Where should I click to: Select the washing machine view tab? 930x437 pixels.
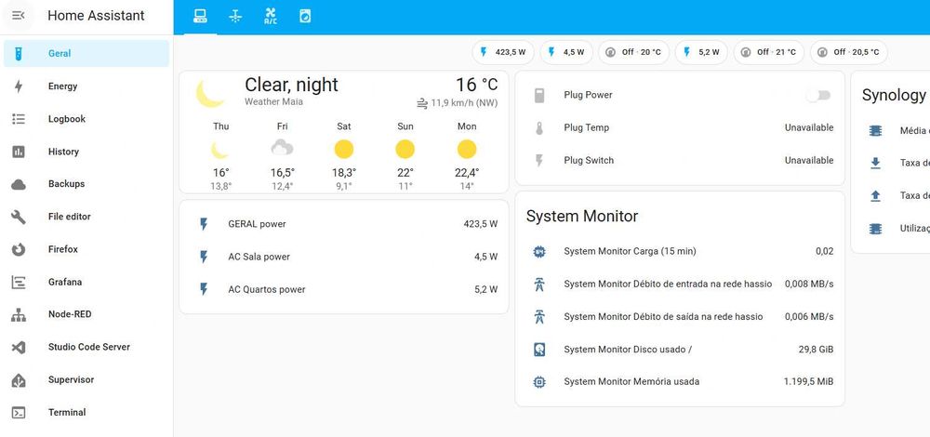click(305, 17)
